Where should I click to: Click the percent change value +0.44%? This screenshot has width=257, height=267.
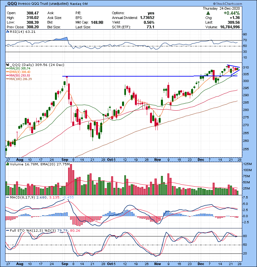[232, 13]
